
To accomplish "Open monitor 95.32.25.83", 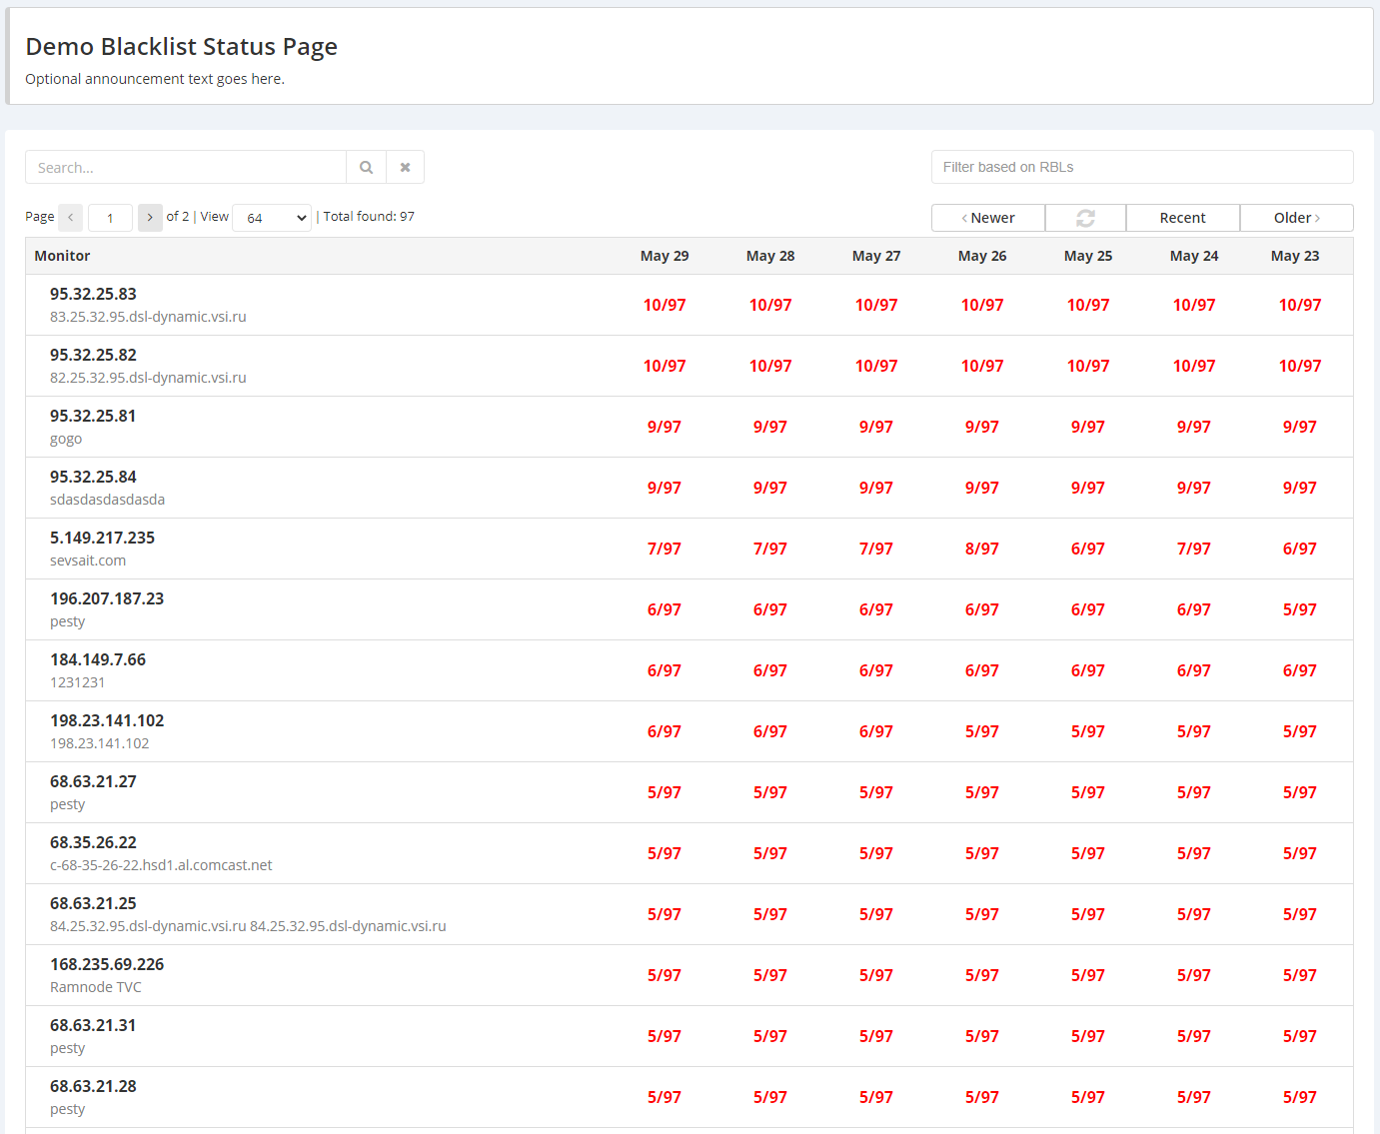I will pyautogui.click(x=93, y=294).
